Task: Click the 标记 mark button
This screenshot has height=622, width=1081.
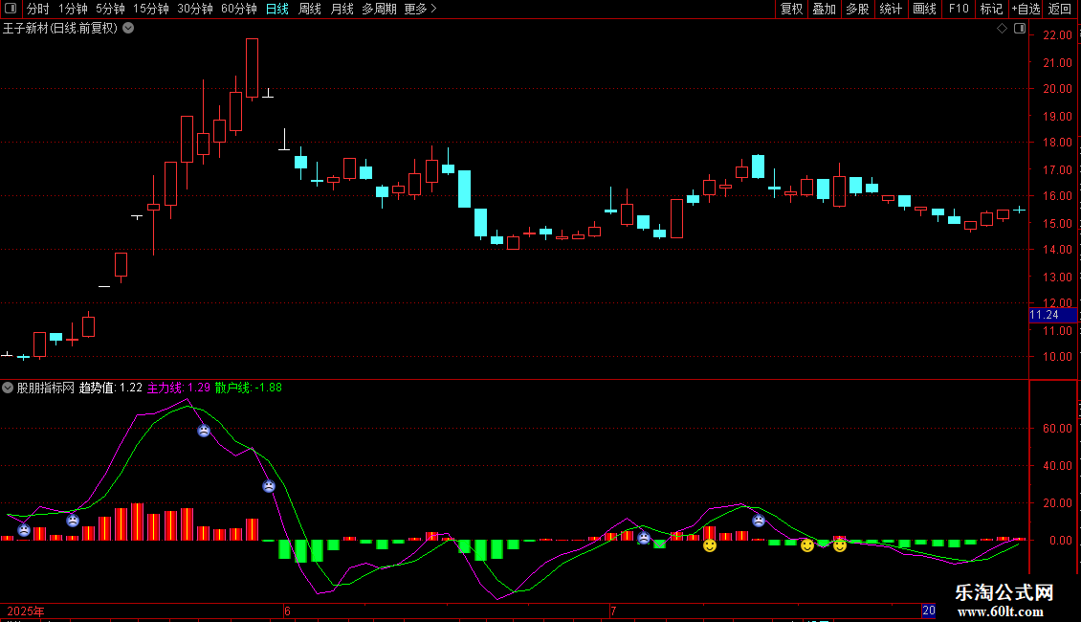Action: (x=991, y=9)
